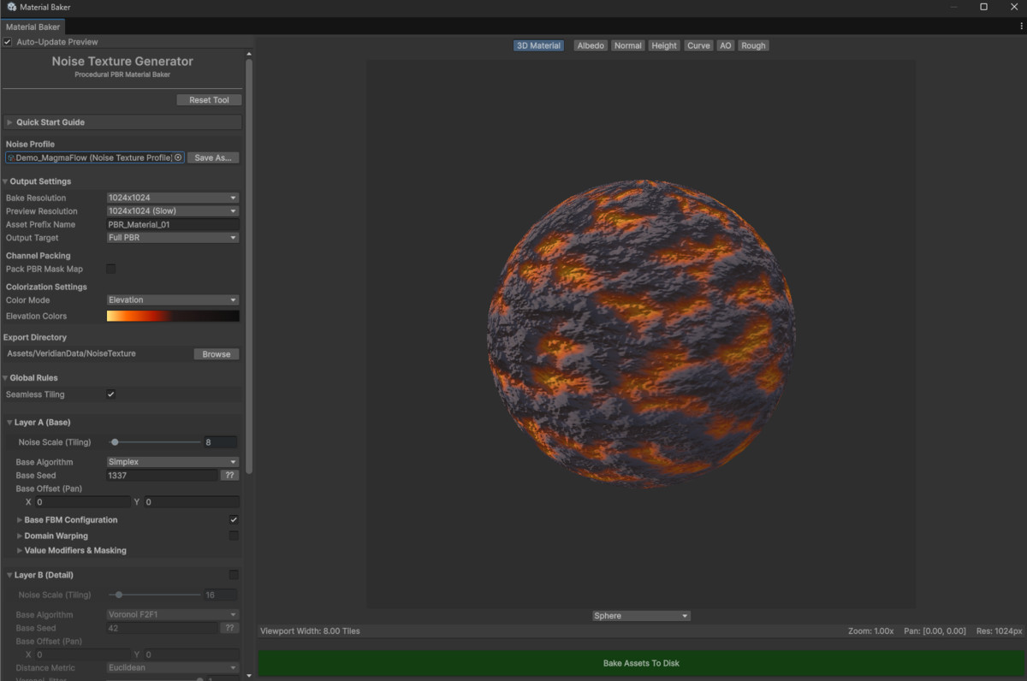Screen dimensions: 1027x681
Task: Switch to Normal map view
Action: point(627,45)
